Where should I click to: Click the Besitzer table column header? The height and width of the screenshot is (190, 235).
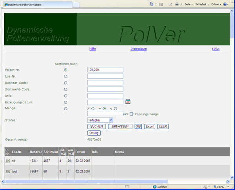[x=36, y=152]
